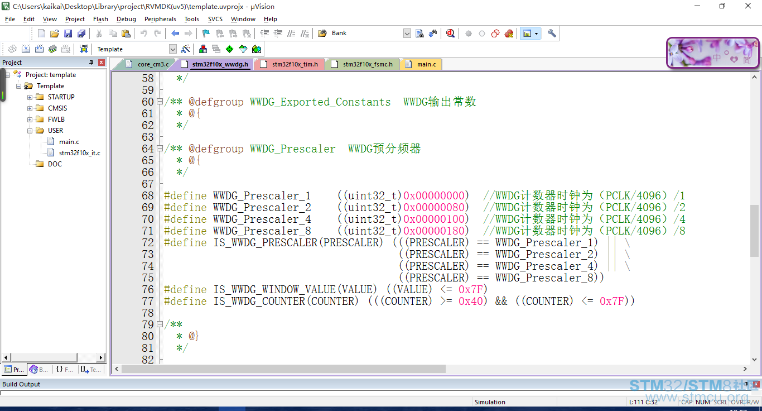Insert or remove a bookmark with the flag icon
This screenshot has width=762, height=411.
[x=205, y=34]
